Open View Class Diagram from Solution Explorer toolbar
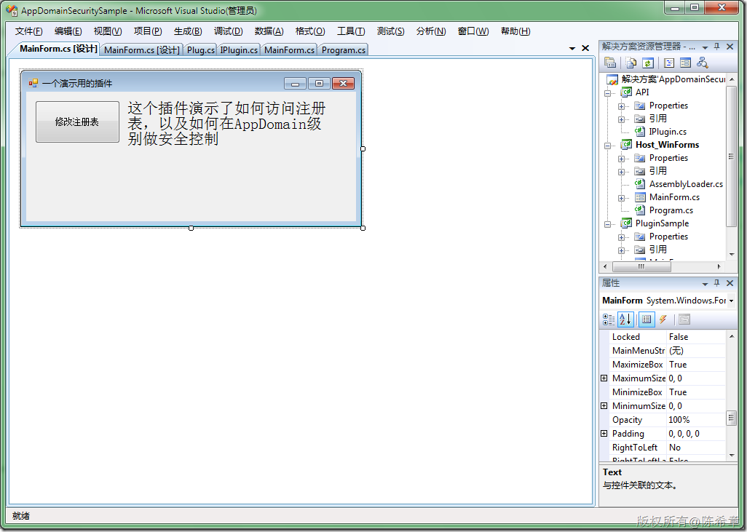Screen dimensions: 747x532 702,63
